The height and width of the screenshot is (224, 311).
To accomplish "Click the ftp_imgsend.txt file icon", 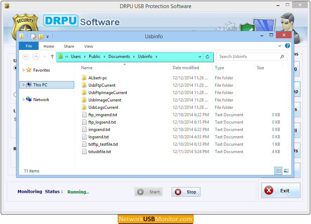I will (x=84, y=115).
